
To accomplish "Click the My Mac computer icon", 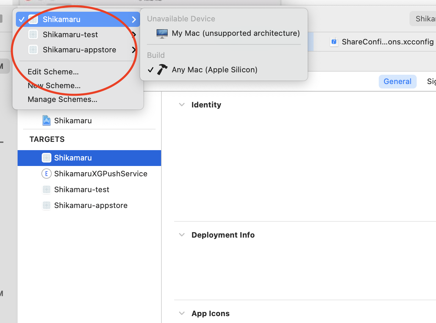I will pos(162,33).
